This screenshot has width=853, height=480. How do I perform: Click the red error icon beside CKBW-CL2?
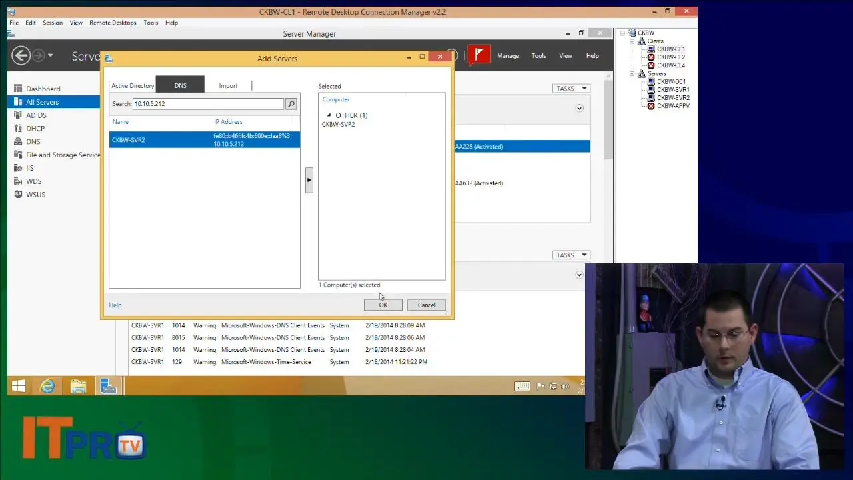[651, 57]
